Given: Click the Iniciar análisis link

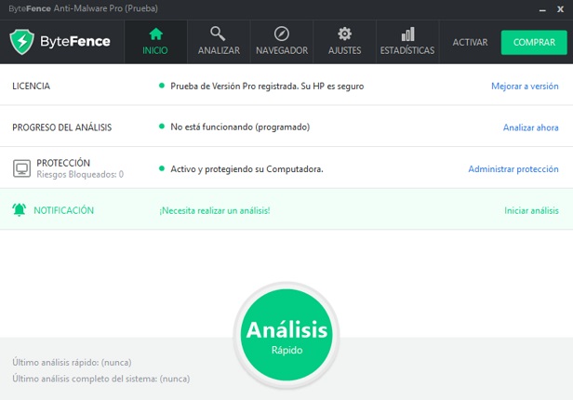Looking at the screenshot, I should point(531,210).
